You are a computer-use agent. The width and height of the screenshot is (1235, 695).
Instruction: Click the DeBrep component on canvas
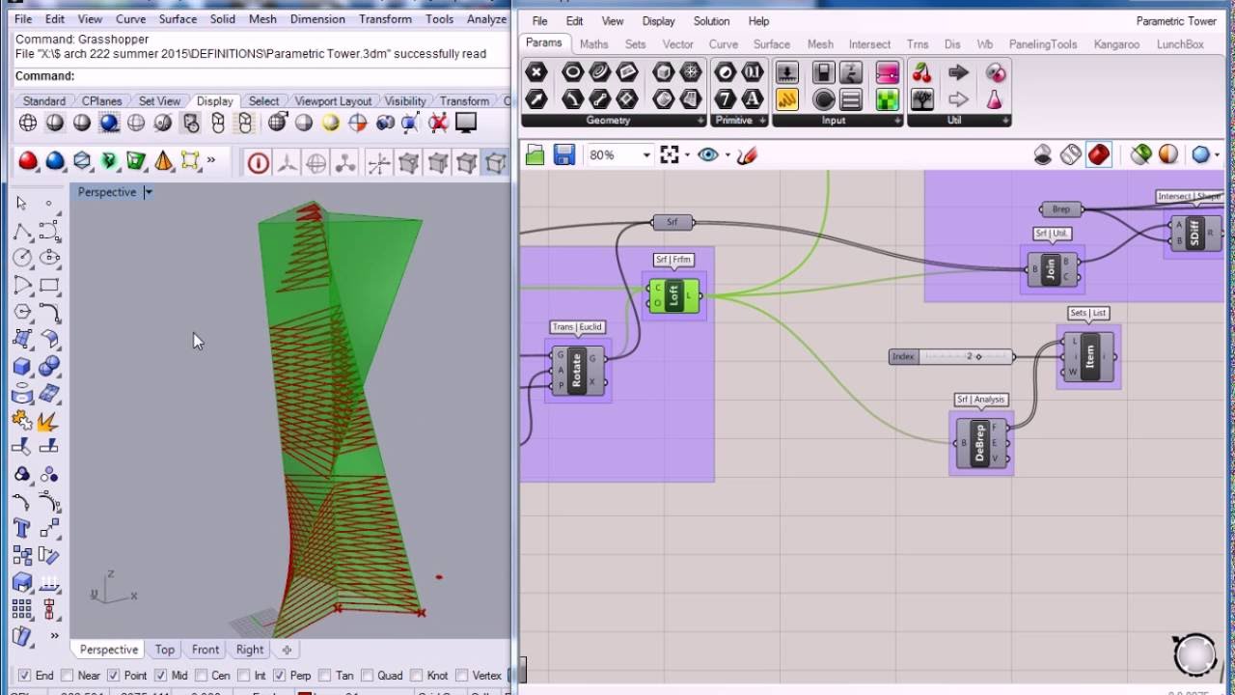coord(980,443)
